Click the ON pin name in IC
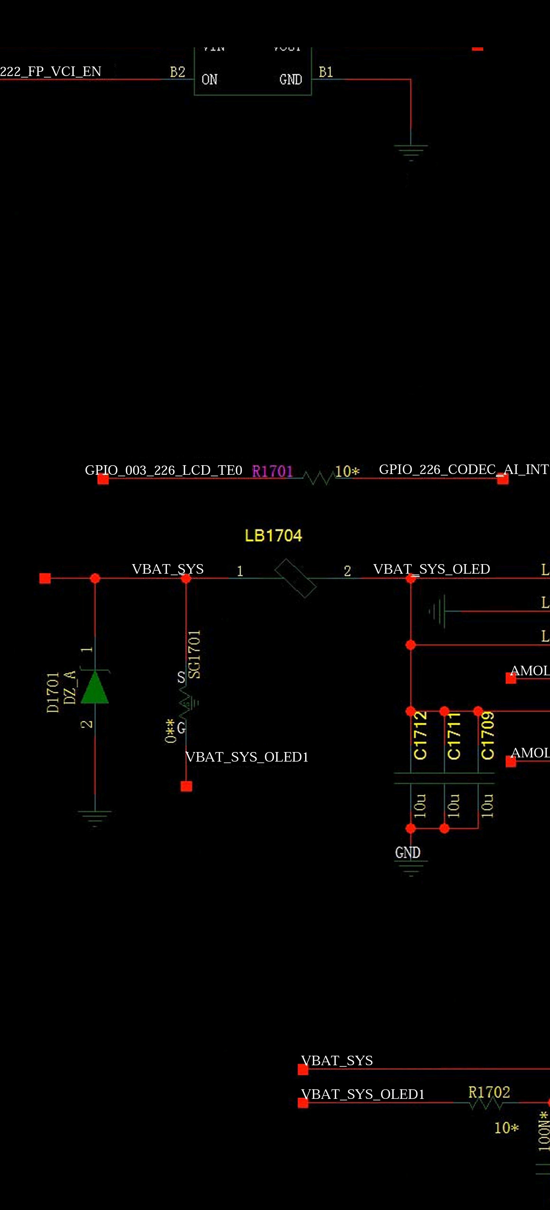Screen dimensions: 550x1210 point(209,79)
